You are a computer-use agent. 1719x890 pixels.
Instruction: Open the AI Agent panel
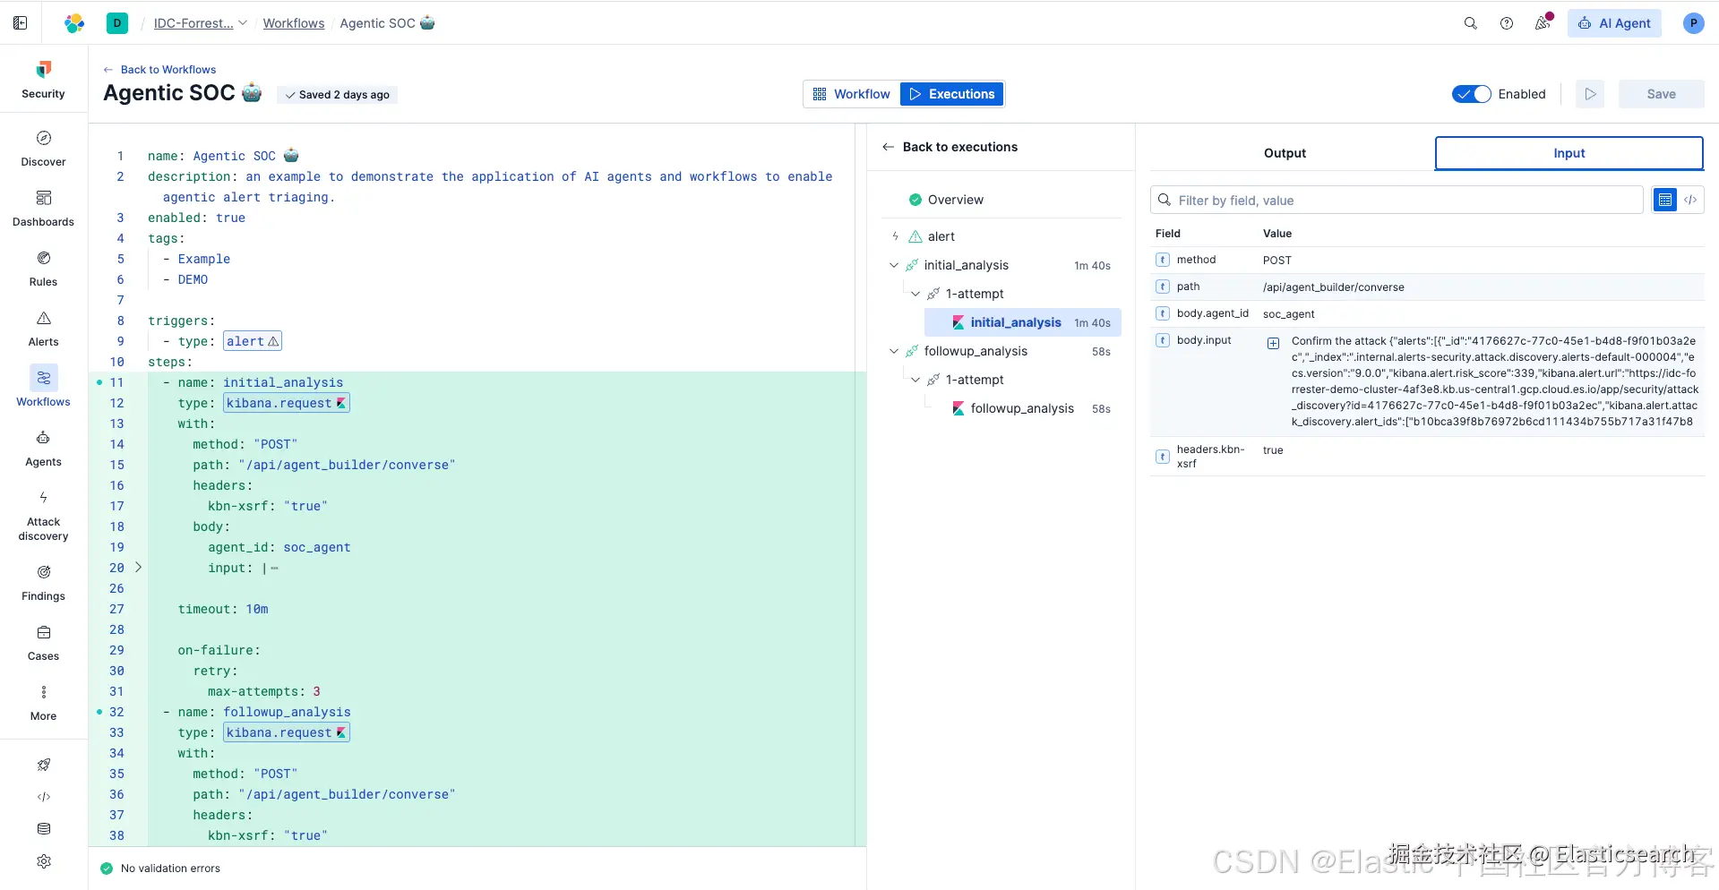coord(1614,23)
